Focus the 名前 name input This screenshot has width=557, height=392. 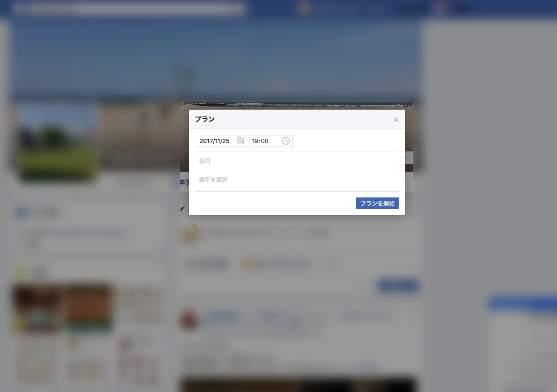coord(297,161)
